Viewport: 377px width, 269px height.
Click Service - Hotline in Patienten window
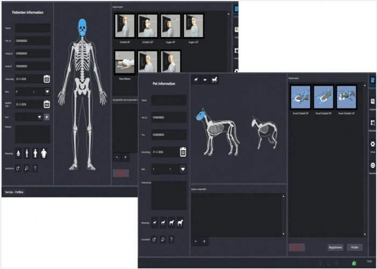tap(14, 192)
